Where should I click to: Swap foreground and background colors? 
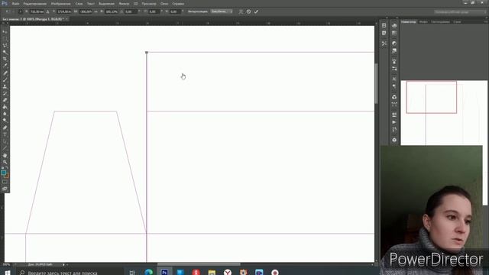click(7, 168)
